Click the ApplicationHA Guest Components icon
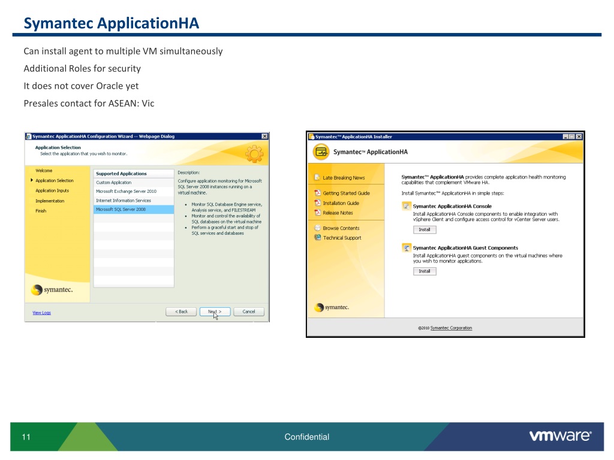This screenshot has width=614, height=460. click(x=407, y=247)
